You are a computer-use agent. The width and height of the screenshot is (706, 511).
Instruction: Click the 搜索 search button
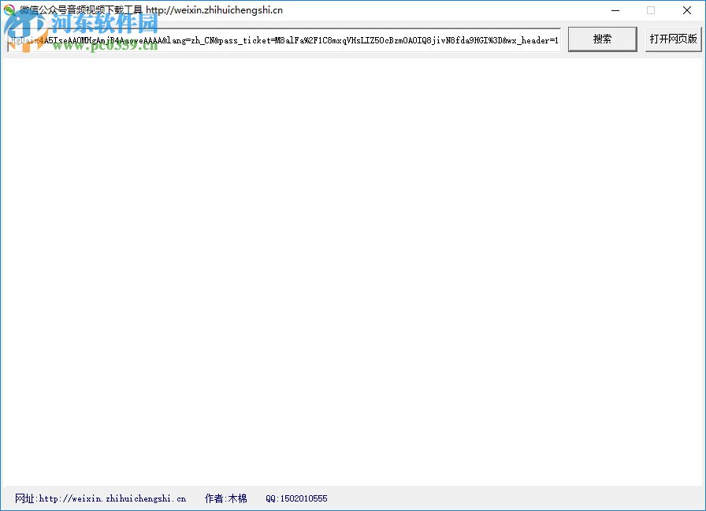(x=602, y=39)
